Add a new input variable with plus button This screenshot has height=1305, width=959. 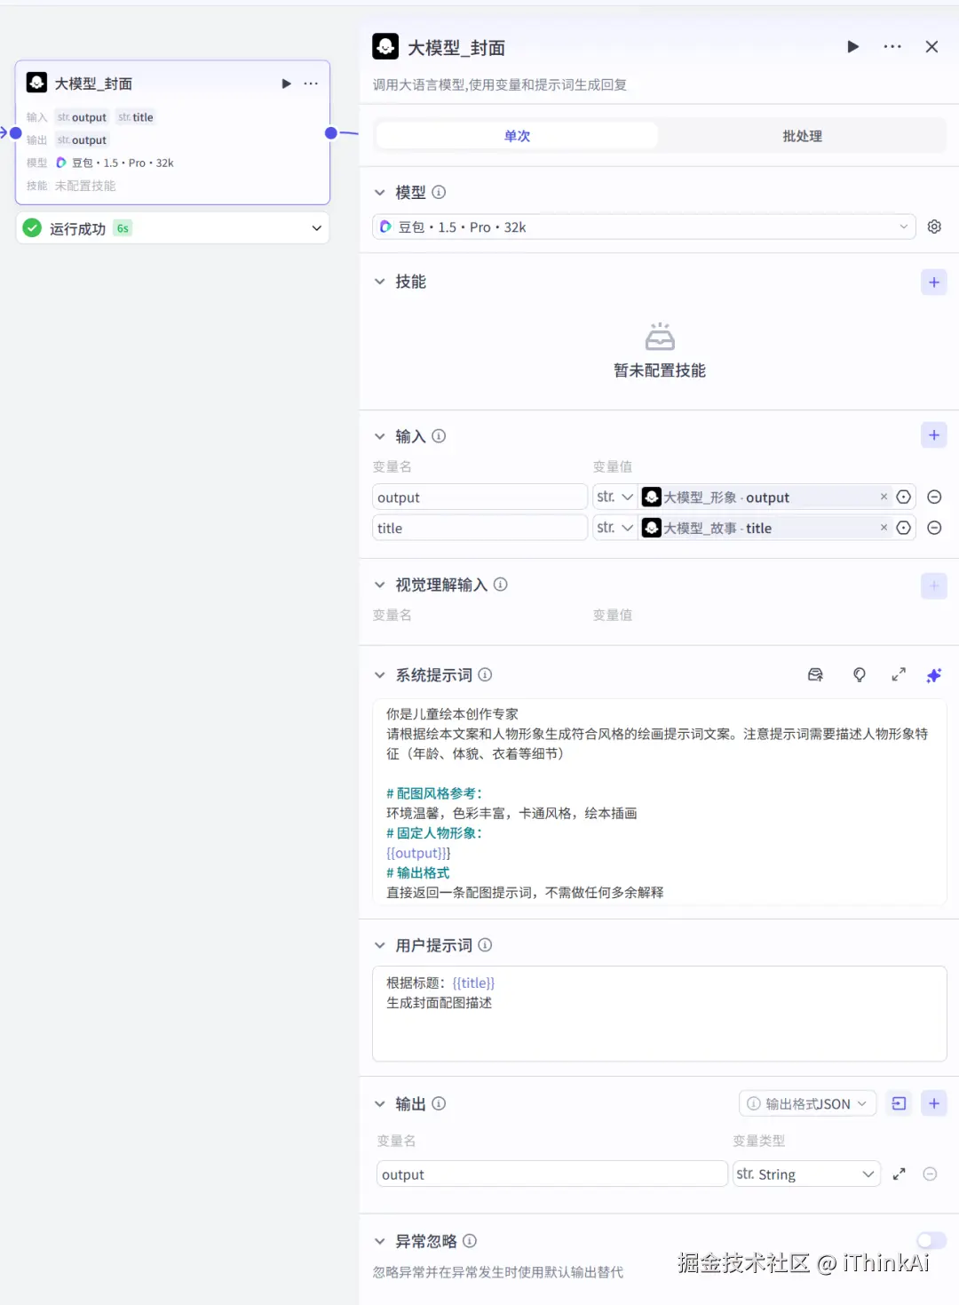pyautogui.click(x=933, y=434)
